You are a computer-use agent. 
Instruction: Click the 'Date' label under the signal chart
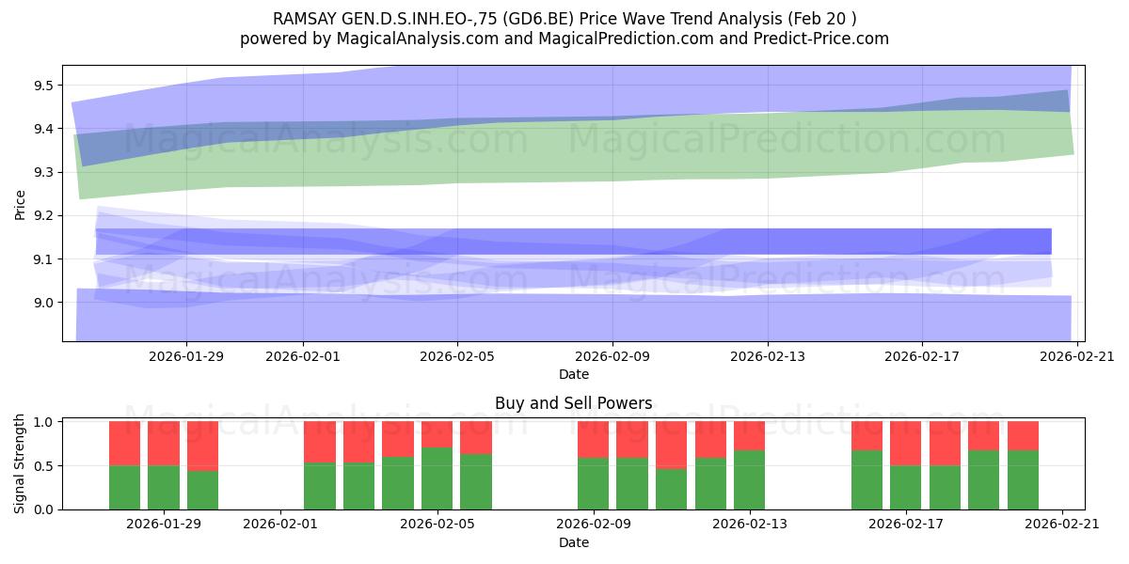(574, 542)
